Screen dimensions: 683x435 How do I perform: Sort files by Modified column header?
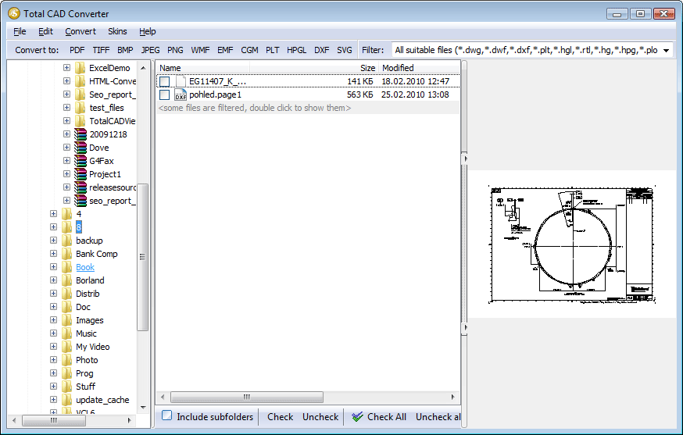(x=419, y=68)
